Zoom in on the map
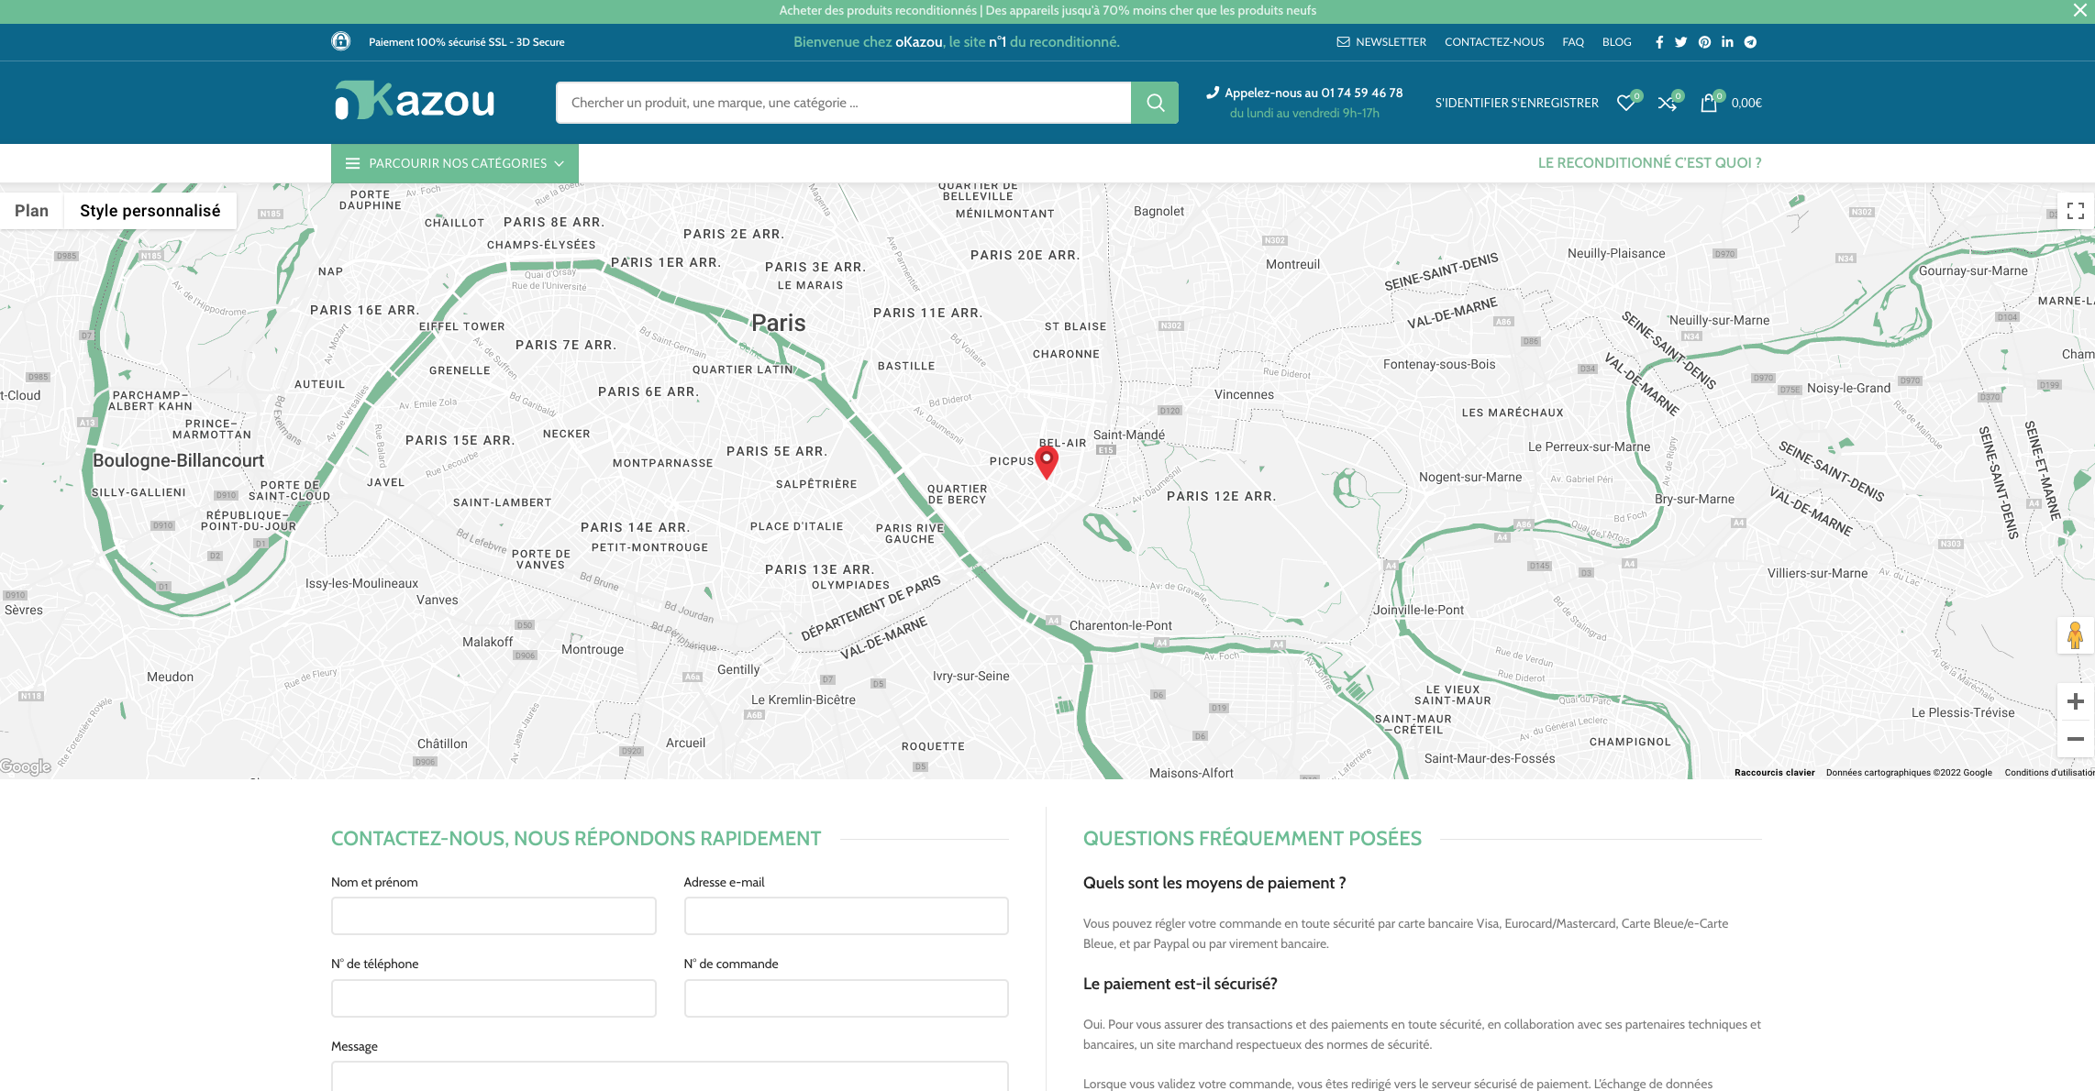The height and width of the screenshot is (1091, 2095). [2076, 702]
